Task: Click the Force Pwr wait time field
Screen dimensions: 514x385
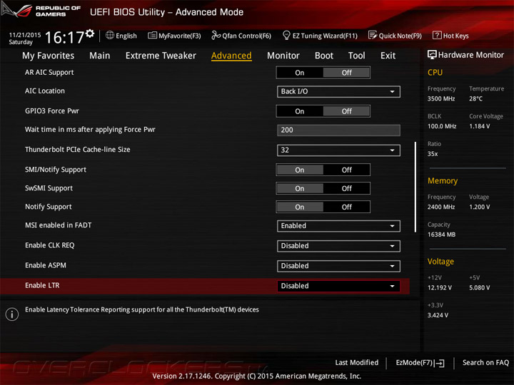Action: click(x=338, y=130)
